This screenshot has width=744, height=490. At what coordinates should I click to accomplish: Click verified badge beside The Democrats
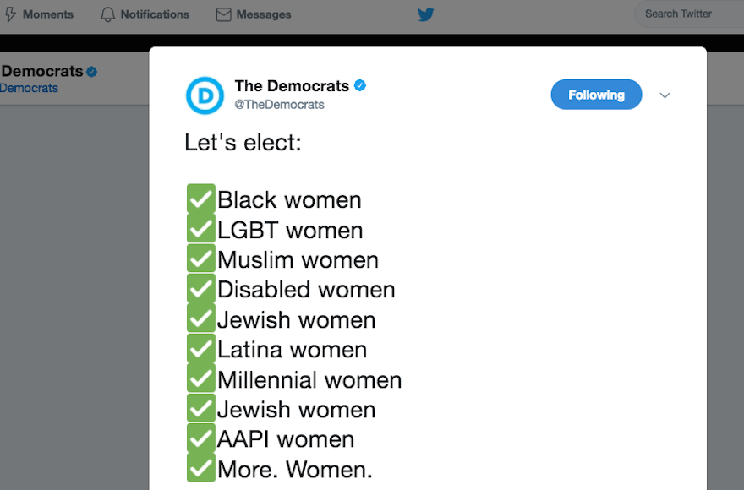point(360,85)
